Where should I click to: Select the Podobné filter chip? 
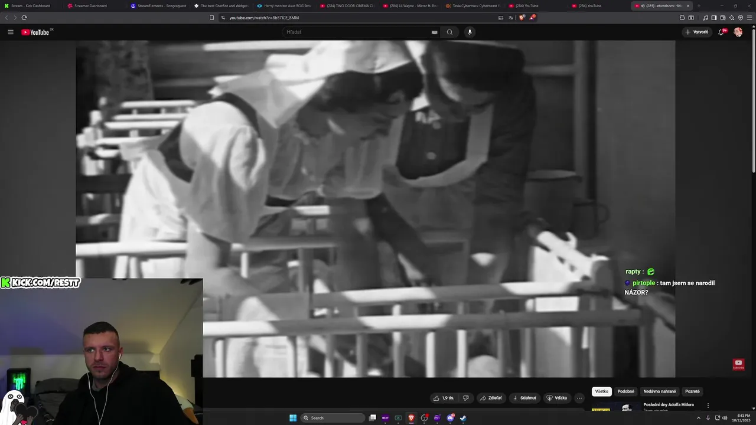[626, 391]
